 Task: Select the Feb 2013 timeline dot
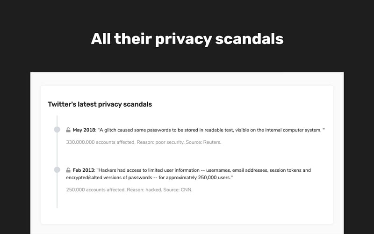click(x=57, y=170)
